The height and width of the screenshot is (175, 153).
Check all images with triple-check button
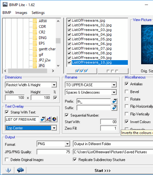coord(82,71)
